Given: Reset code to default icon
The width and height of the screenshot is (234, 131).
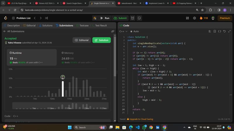Looking at the screenshot, I should (x=224, y=31).
